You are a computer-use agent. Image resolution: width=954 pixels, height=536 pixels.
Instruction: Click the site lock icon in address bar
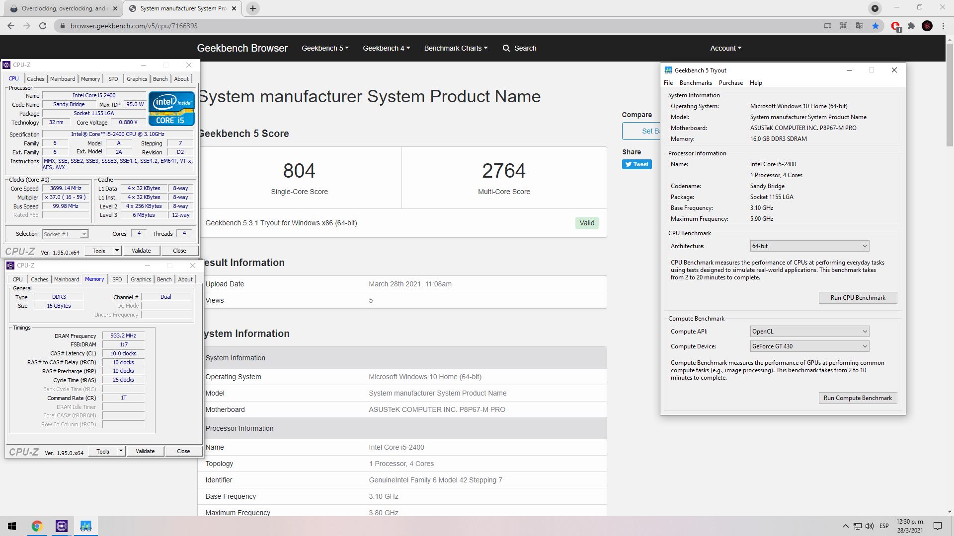(63, 26)
